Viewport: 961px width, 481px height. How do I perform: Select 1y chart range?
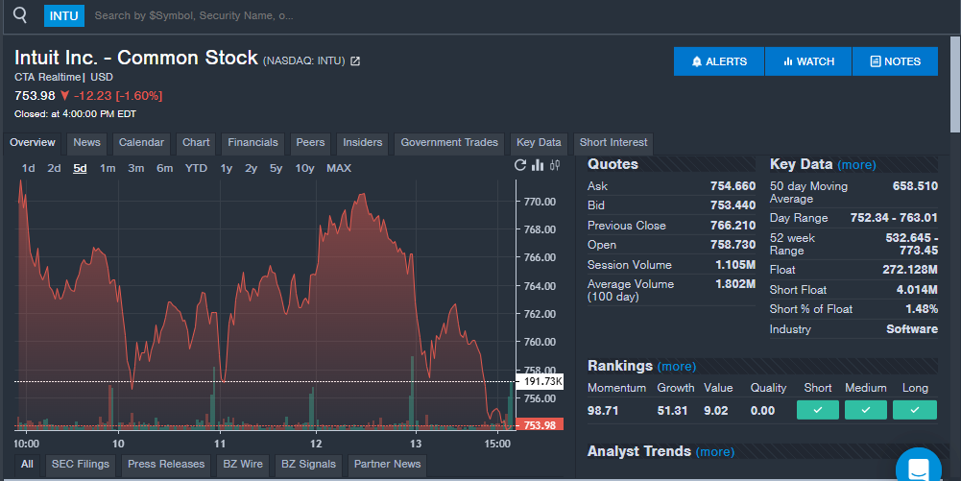coord(227,169)
